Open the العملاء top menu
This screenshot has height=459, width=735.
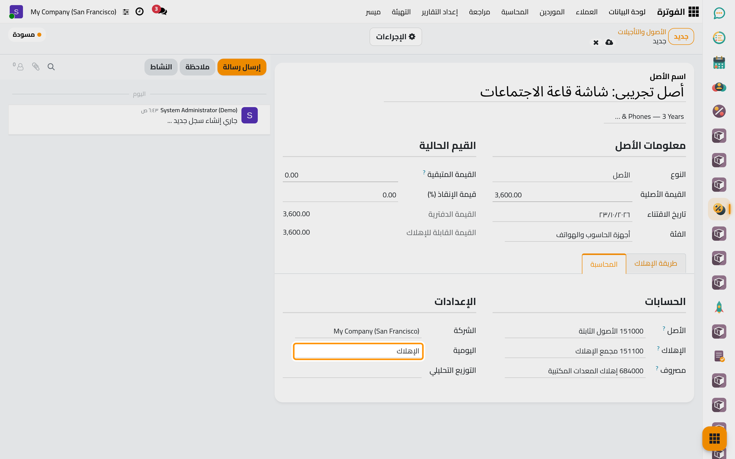click(x=586, y=12)
